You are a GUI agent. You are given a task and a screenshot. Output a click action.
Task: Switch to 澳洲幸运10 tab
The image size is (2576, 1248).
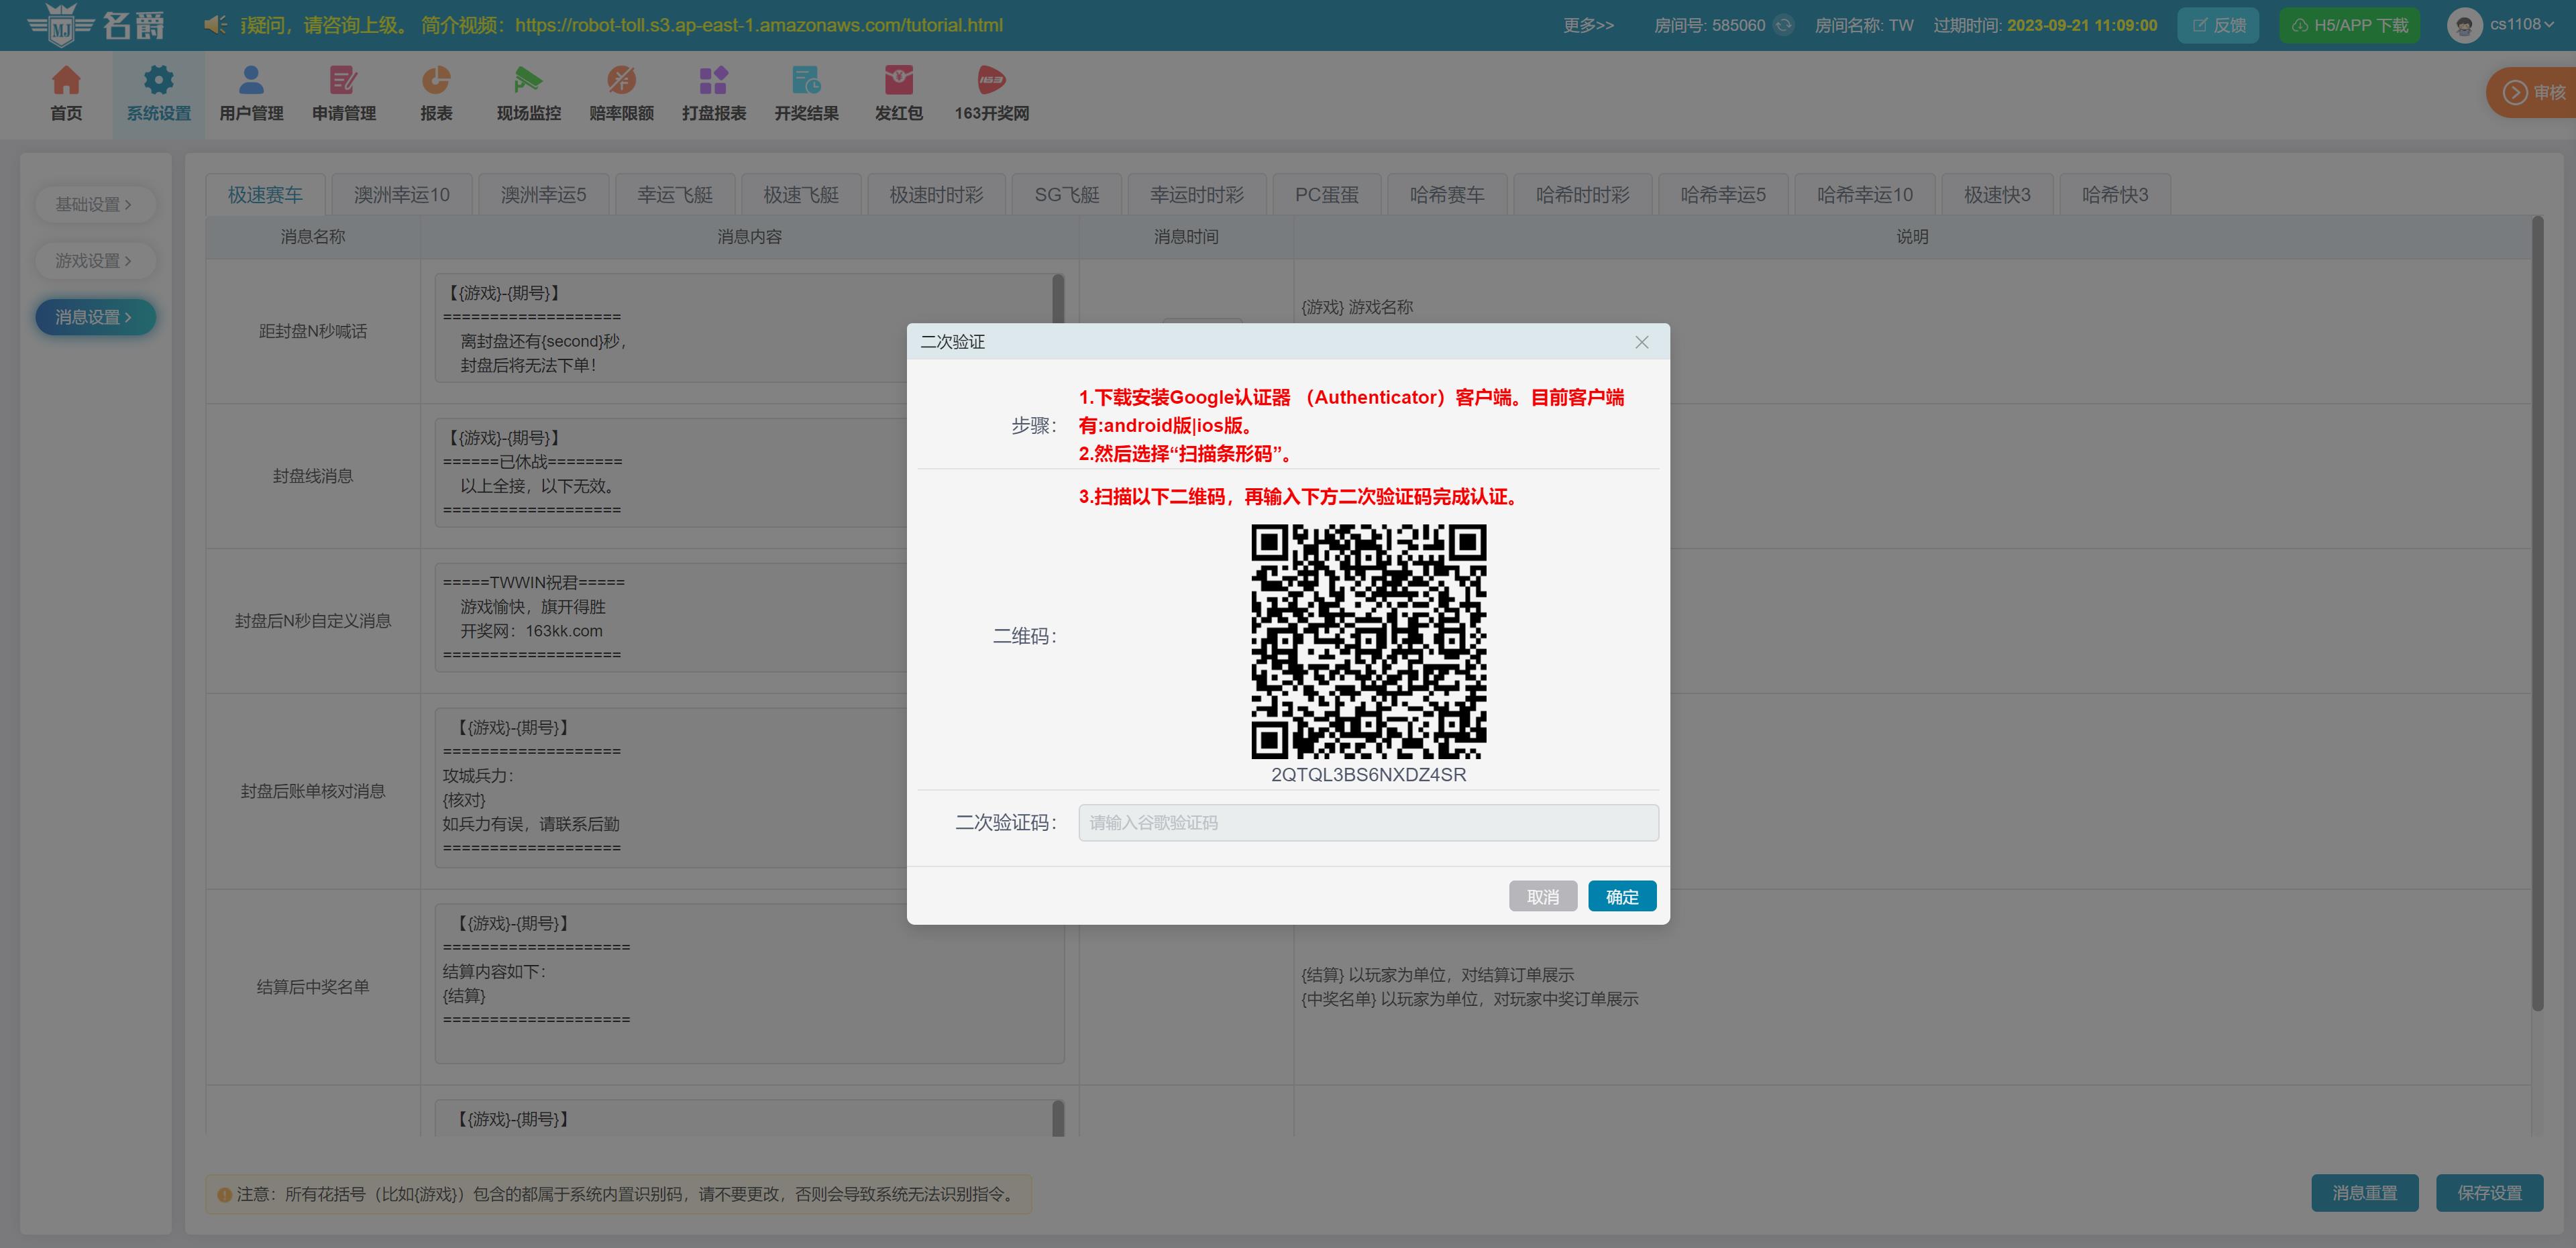click(x=401, y=195)
